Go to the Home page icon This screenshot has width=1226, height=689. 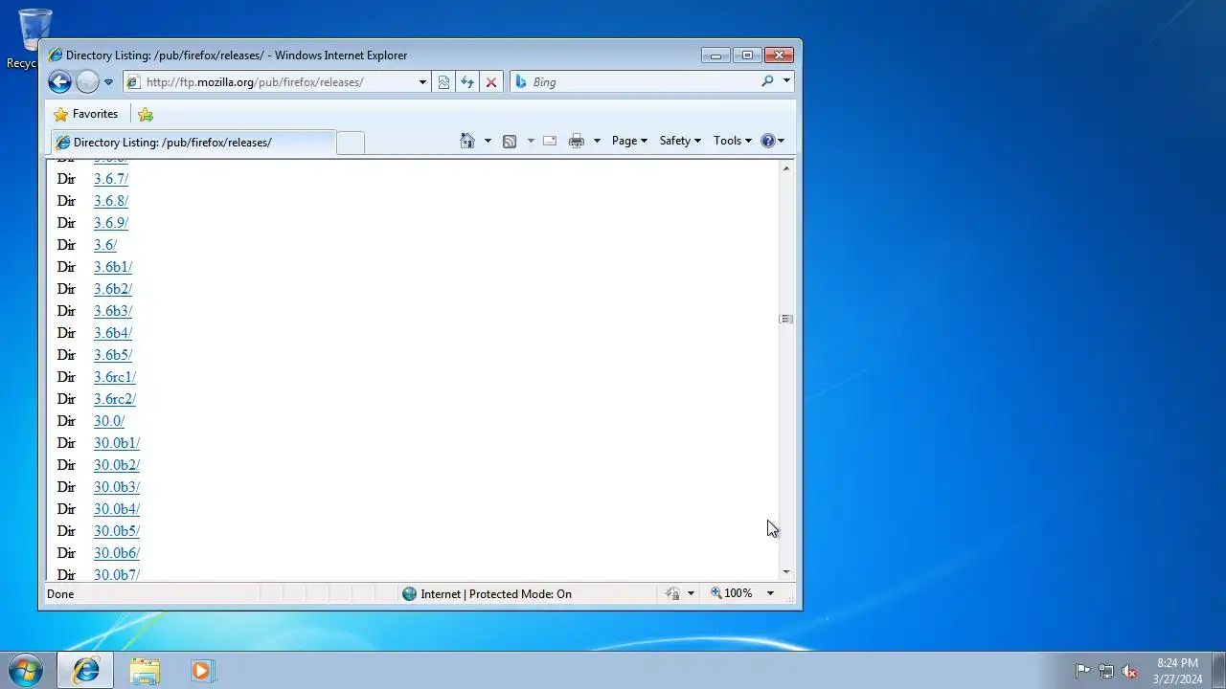point(467,141)
